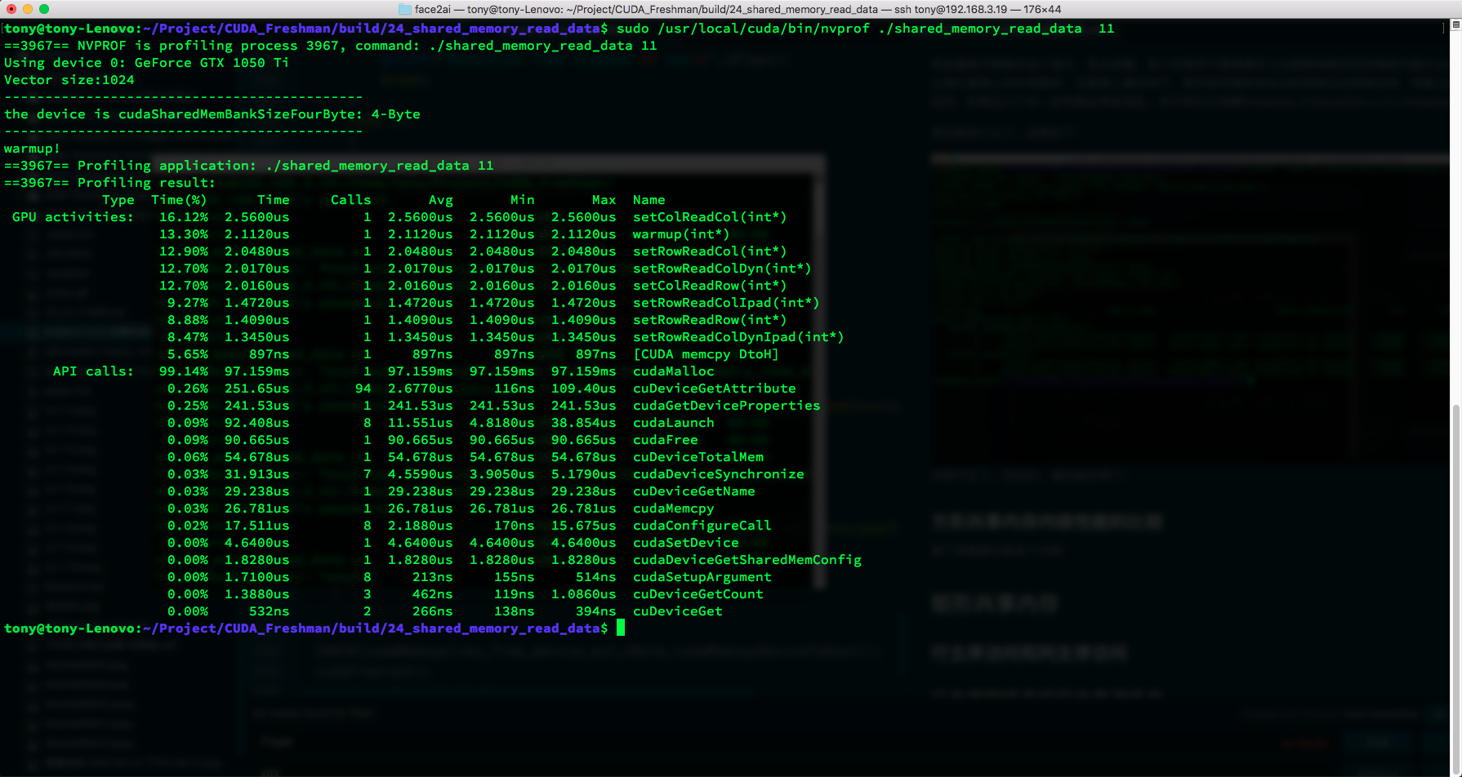Minimize the terminal with the yellow button
1462x777 pixels.
[x=28, y=9]
